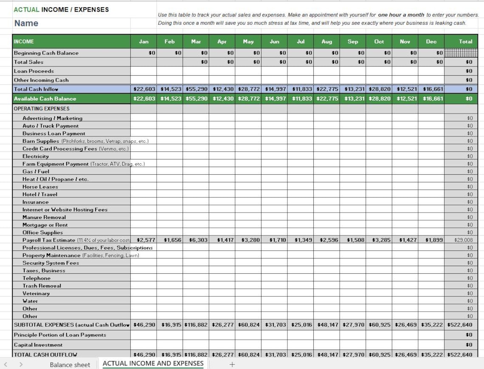Click the January Total Cash Inflow value $22,603
This screenshot has width=484, height=369.
[144, 89]
